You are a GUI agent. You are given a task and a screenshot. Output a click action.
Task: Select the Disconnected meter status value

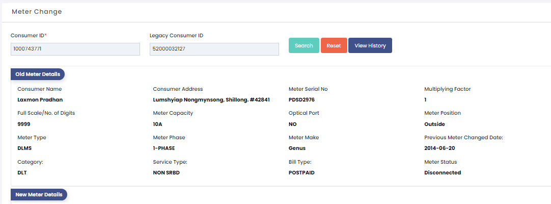(x=443, y=173)
